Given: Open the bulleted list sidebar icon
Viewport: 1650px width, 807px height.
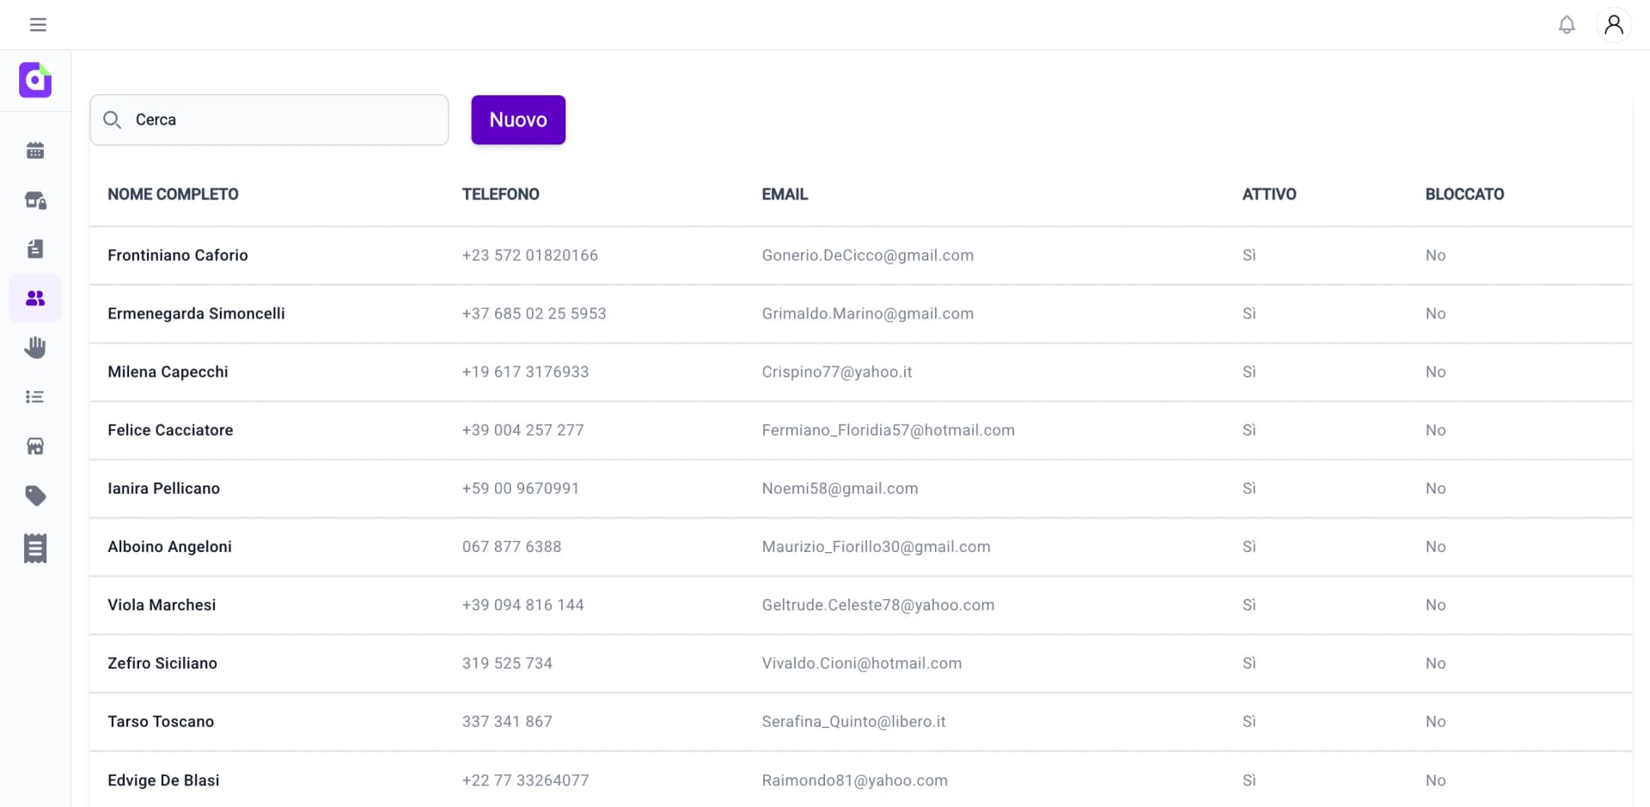Looking at the screenshot, I should coord(35,397).
